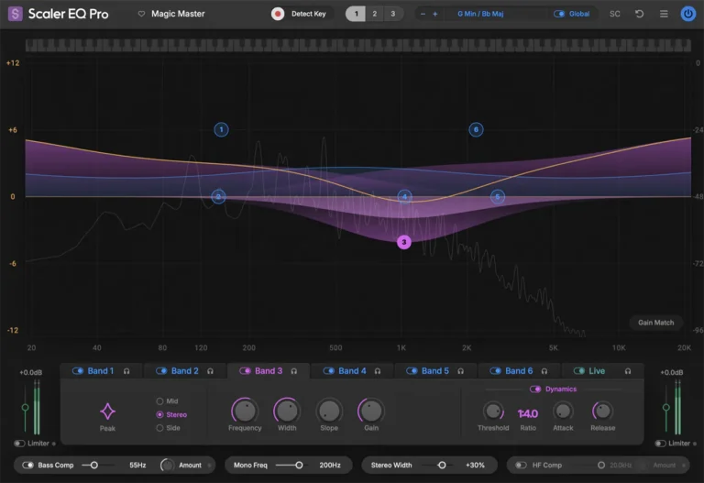Open the Band 5 tab
Viewport: 704px width, 483px height.
click(435, 371)
